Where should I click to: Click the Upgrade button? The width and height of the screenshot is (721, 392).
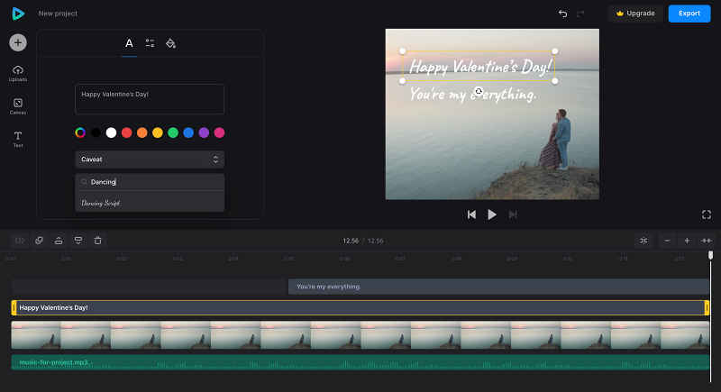635,14
